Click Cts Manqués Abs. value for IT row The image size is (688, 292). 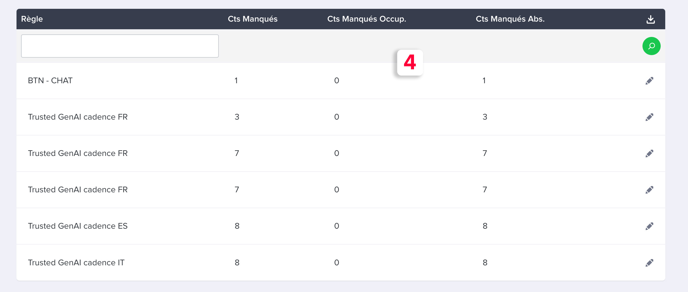[485, 262]
